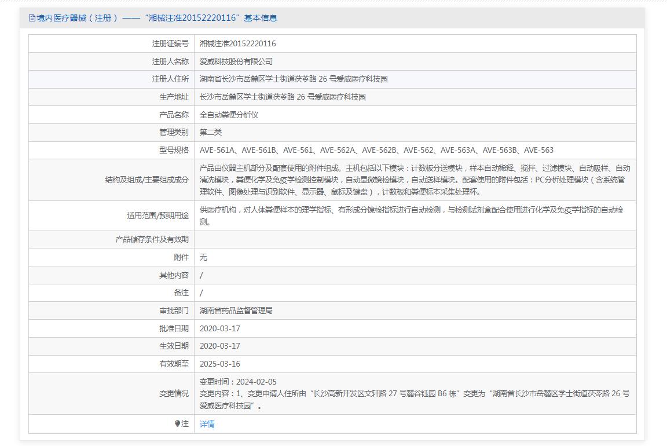Click the document icon in the header

[x=32, y=18]
